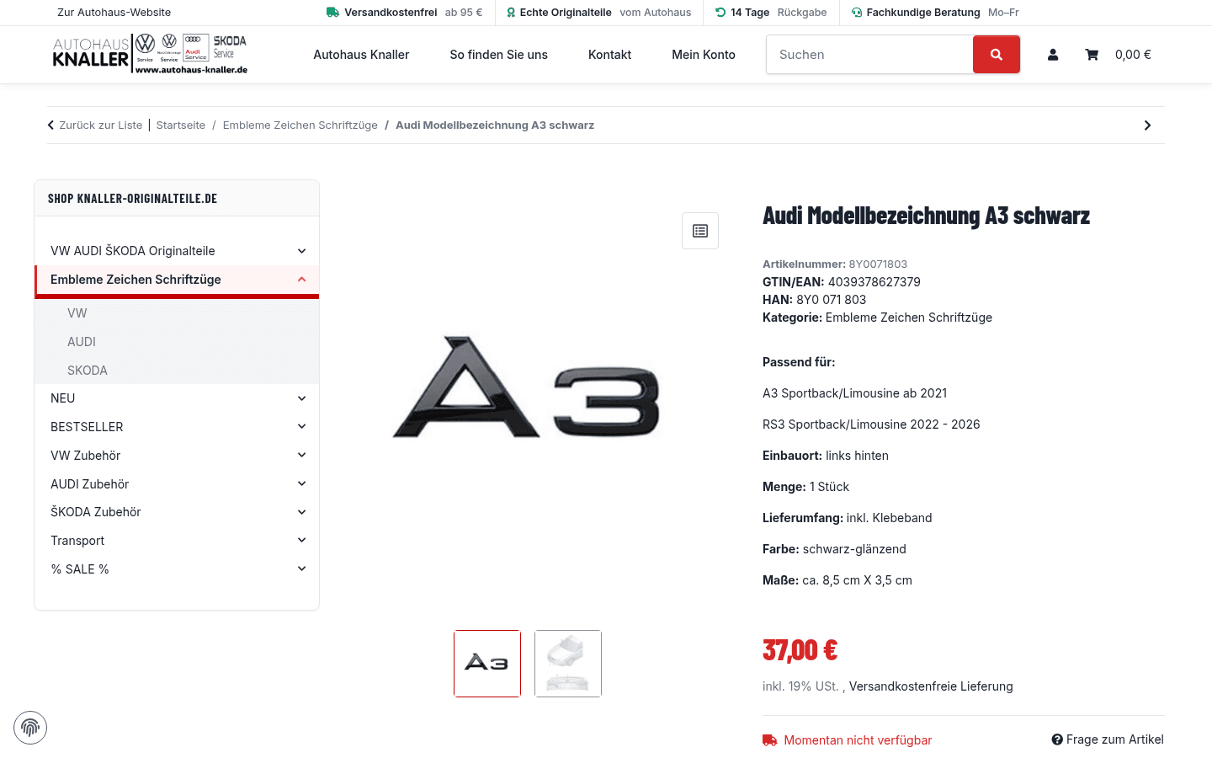The image size is (1212, 758).
Task: Click the Frage zum Artikel question icon
Action: pos(1057,739)
